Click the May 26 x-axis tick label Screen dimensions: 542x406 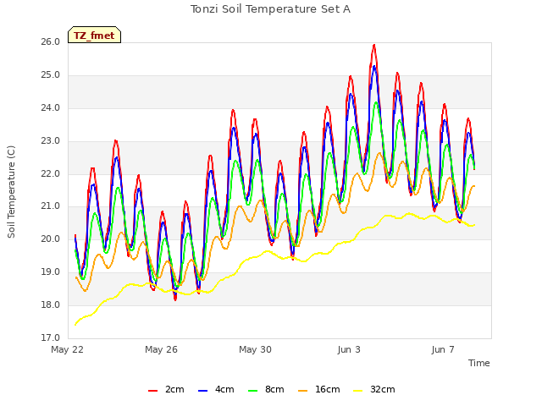pyautogui.click(x=161, y=349)
